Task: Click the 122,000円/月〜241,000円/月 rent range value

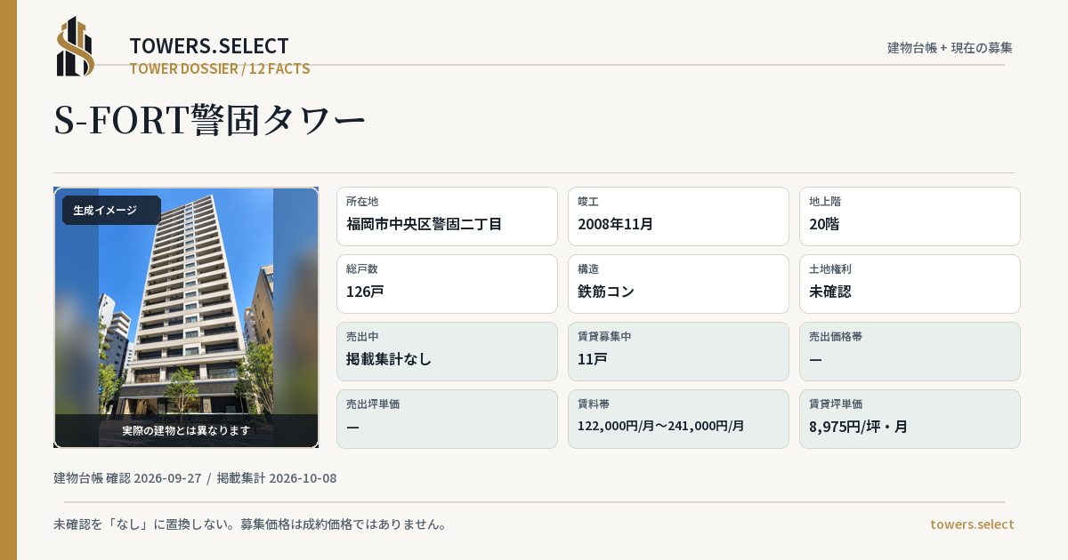Action: pos(661,426)
